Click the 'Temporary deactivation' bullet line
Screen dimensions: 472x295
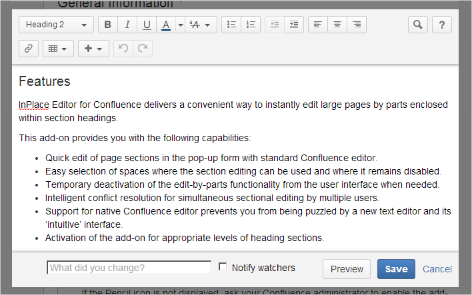tap(242, 184)
